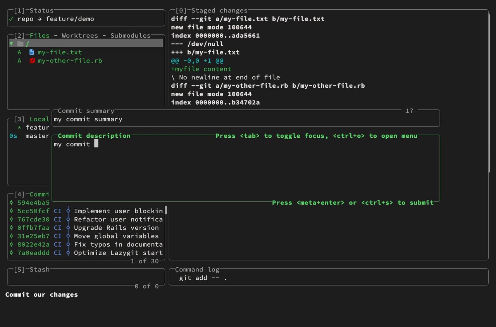This screenshot has width=496, height=327.
Task: Select the master branch row
Action: pos(29,136)
